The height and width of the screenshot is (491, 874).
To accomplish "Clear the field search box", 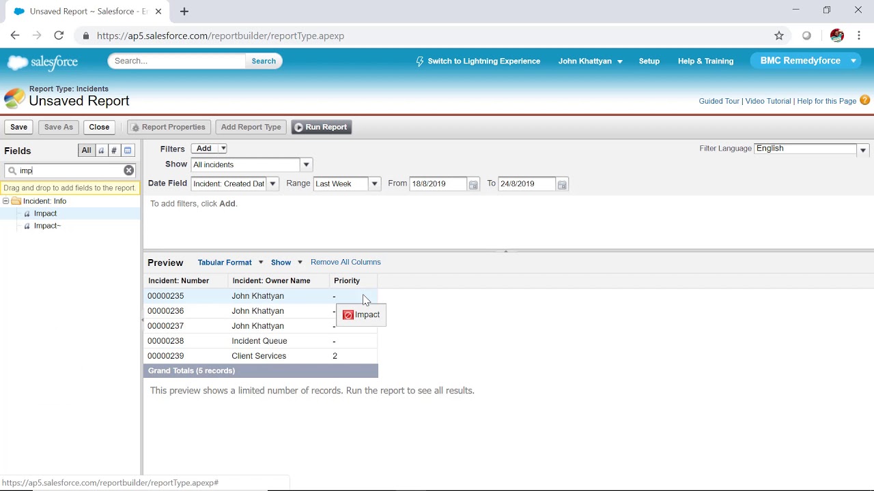I will point(128,170).
